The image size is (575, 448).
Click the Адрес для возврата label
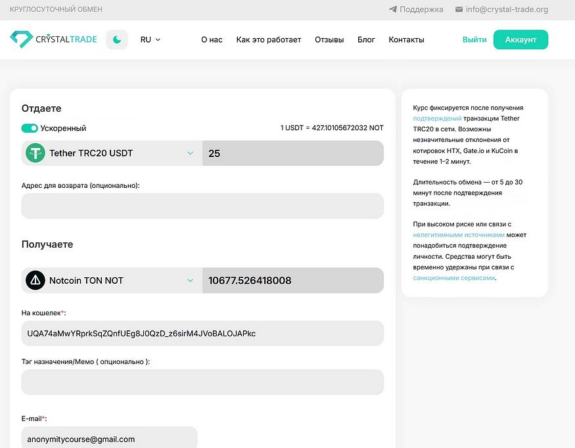pyautogui.click(x=81, y=185)
